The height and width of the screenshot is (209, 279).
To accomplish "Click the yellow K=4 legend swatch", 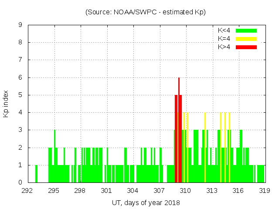I will pos(246,39).
